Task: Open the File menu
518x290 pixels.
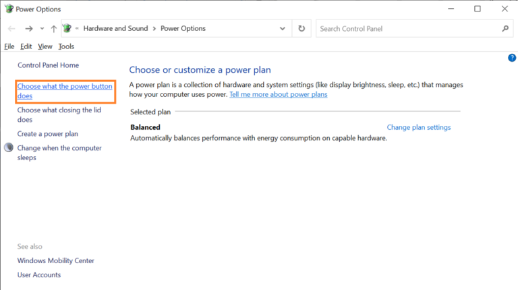Action: point(9,46)
